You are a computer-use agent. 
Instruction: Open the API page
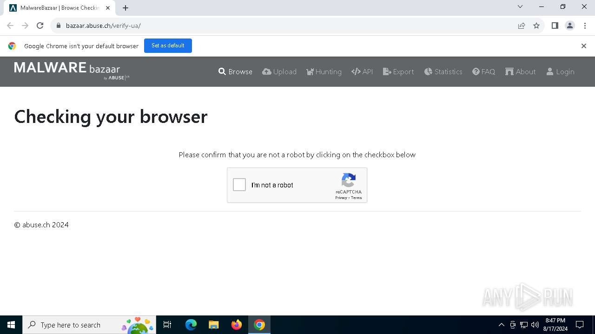tap(362, 71)
